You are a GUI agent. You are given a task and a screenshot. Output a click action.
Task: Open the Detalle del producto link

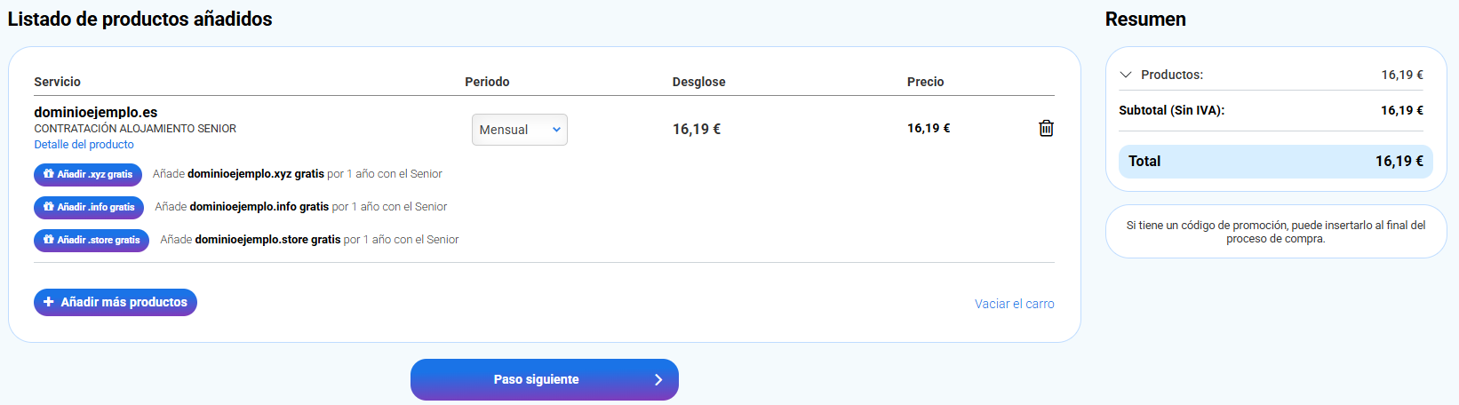[84, 145]
